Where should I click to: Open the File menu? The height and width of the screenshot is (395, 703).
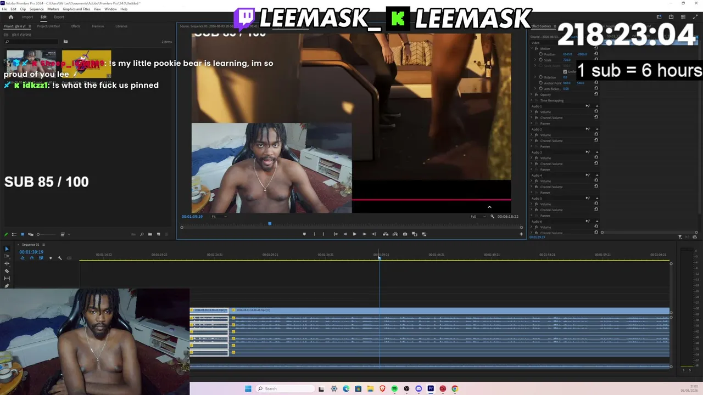pyautogui.click(x=4, y=9)
